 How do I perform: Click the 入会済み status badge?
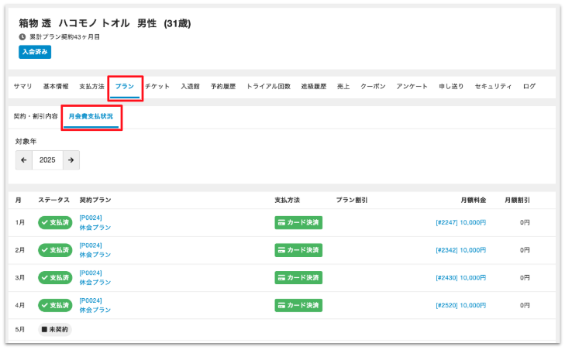(x=35, y=52)
